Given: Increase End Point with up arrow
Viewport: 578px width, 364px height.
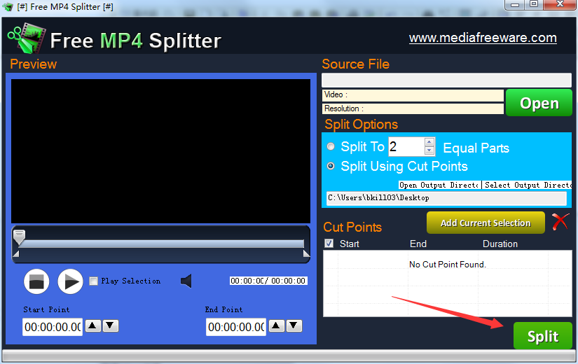Looking at the screenshot, I should point(277,325).
